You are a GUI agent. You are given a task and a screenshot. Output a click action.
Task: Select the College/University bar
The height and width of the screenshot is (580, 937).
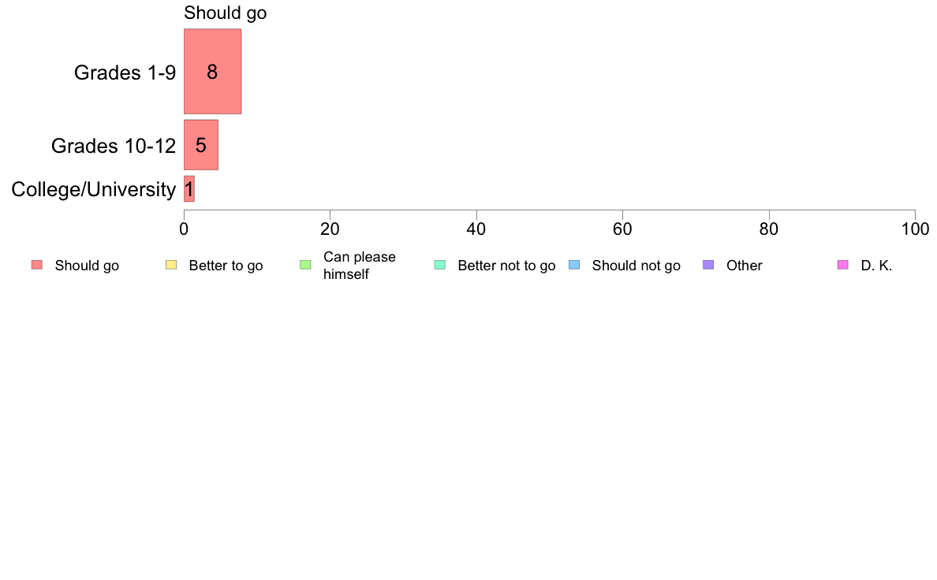[x=189, y=189]
